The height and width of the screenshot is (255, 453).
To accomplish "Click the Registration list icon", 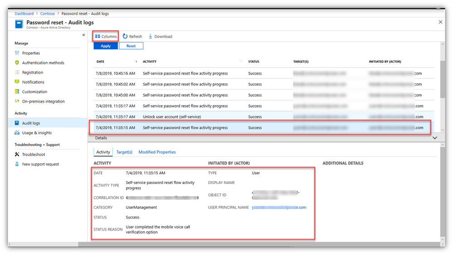I will coord(17,72).
